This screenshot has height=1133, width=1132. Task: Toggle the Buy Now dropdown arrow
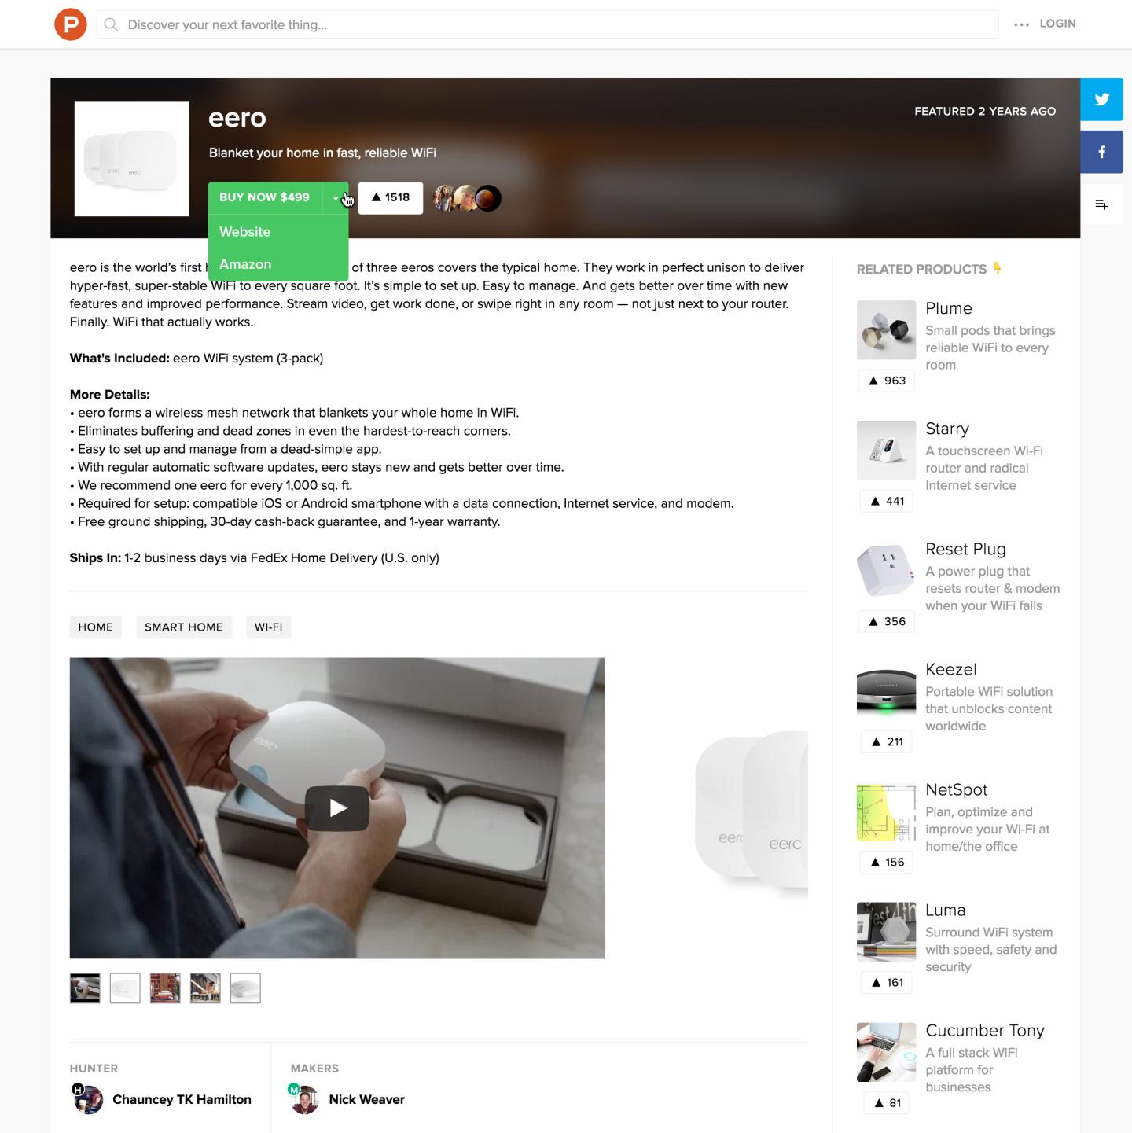coord(336,198)
